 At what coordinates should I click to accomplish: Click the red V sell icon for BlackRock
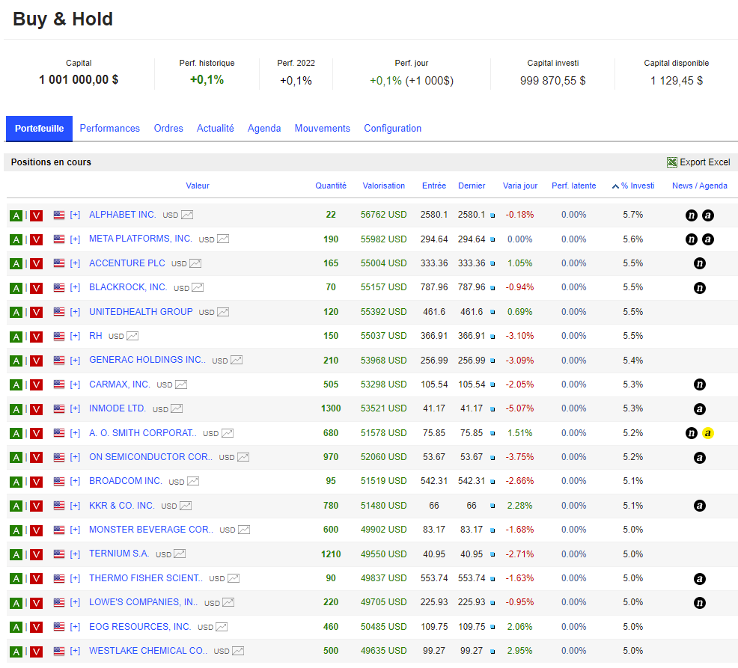point(36,288)
